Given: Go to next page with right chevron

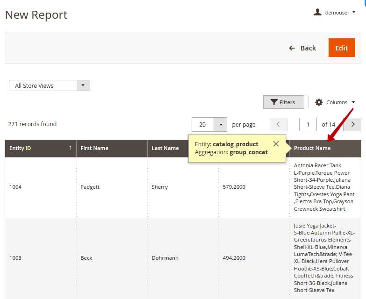Looking at the screenshot, I should 352,124.
